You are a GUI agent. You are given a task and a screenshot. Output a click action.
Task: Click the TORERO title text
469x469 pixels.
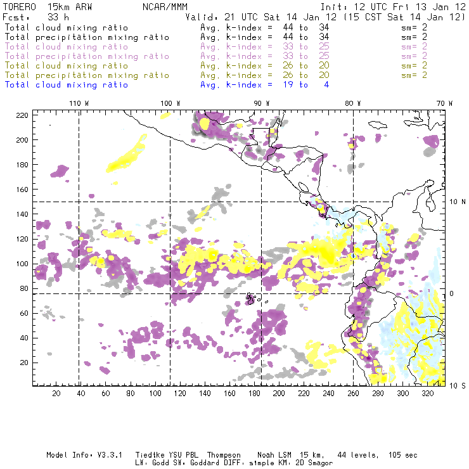(x=19, y=7)
